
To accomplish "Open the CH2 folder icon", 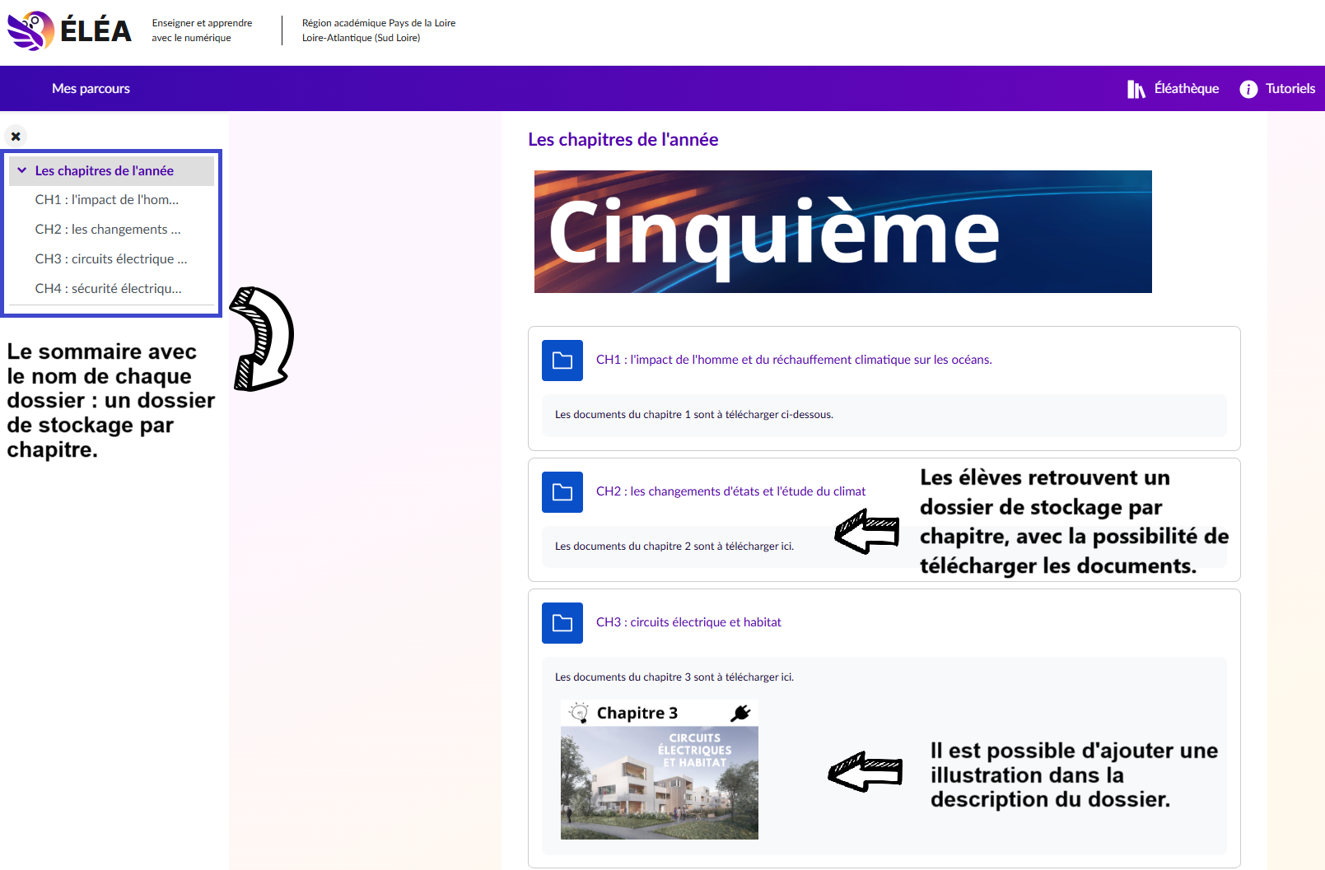I will [x=562, y=492].
